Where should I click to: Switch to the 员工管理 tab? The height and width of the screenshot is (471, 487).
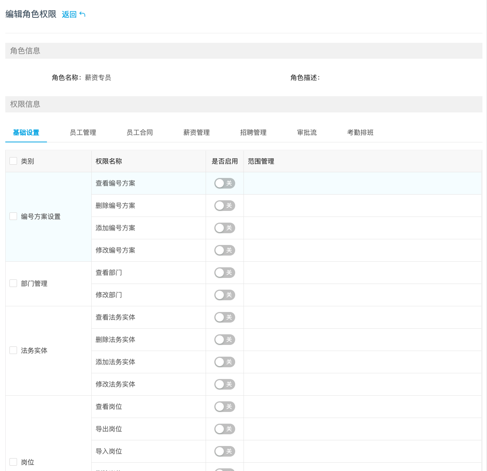coord(83,133)
